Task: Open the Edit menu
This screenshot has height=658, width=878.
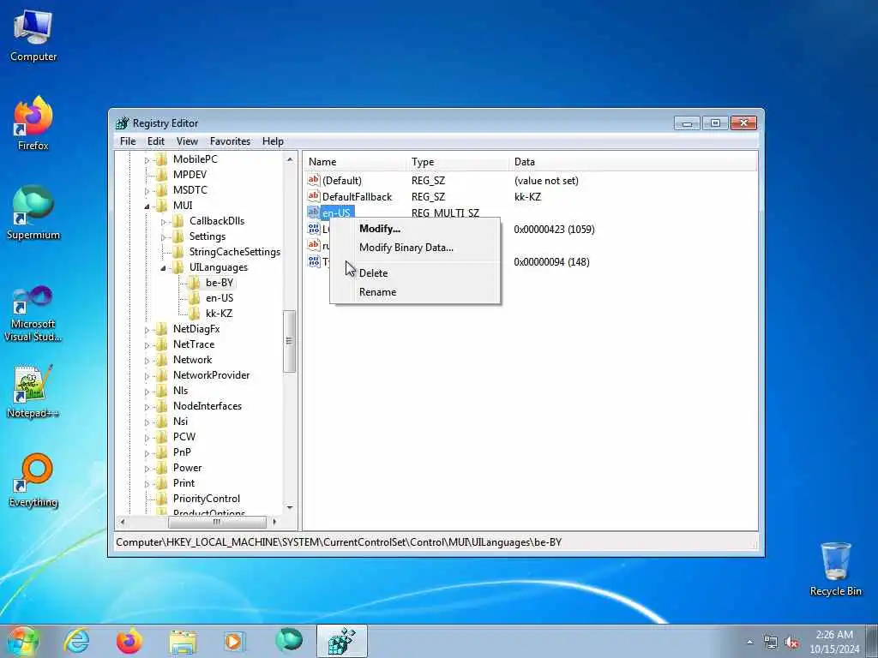Action: pyautogui.click(x=156, y=141)
